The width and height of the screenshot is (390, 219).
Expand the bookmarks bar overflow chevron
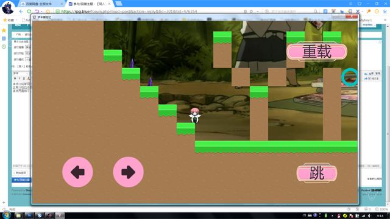385,20
